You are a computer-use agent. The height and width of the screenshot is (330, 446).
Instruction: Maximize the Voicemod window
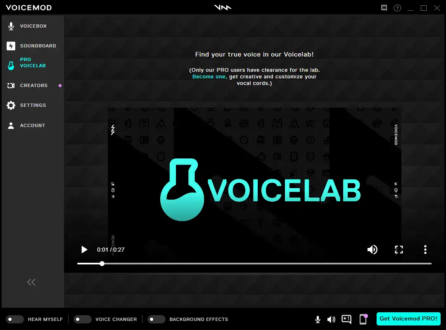coord(424,8)
